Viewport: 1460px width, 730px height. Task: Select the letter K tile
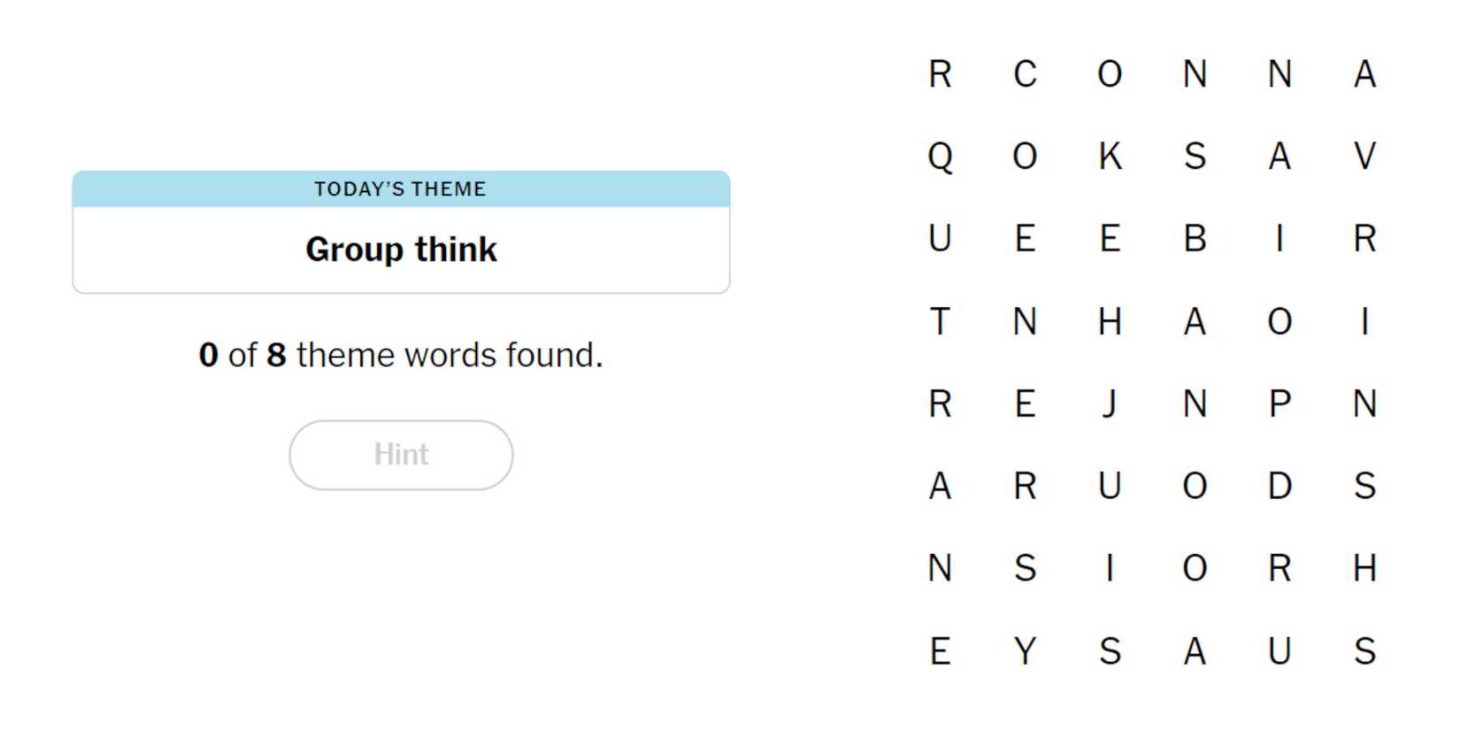click(x=1110, y=157)
